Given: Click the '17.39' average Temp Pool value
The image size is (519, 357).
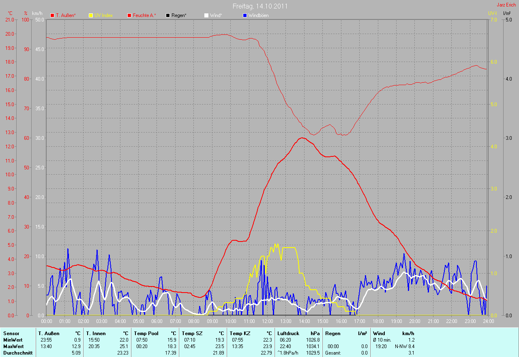Looking at the screenshot, I should [171, 353].
